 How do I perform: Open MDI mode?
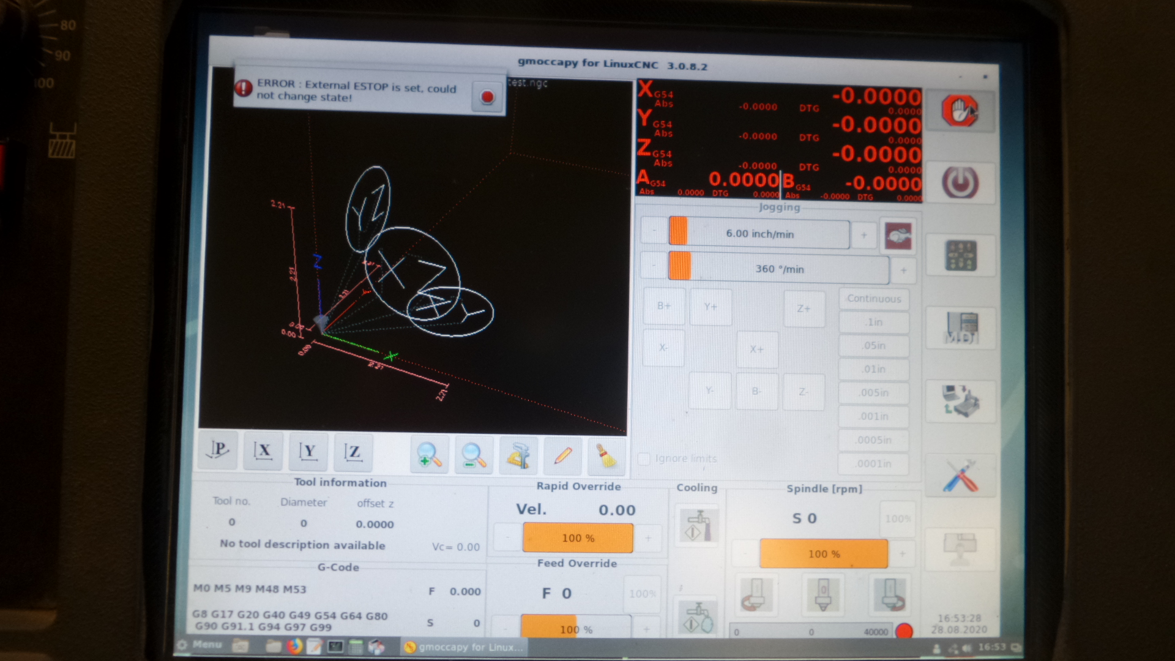[961, 327]
